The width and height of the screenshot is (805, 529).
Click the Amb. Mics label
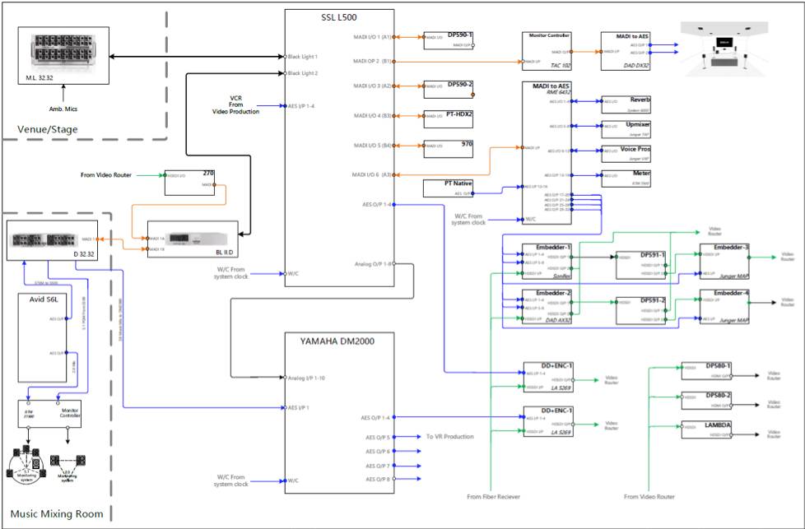pyautogui.click(x=63, y=109)
